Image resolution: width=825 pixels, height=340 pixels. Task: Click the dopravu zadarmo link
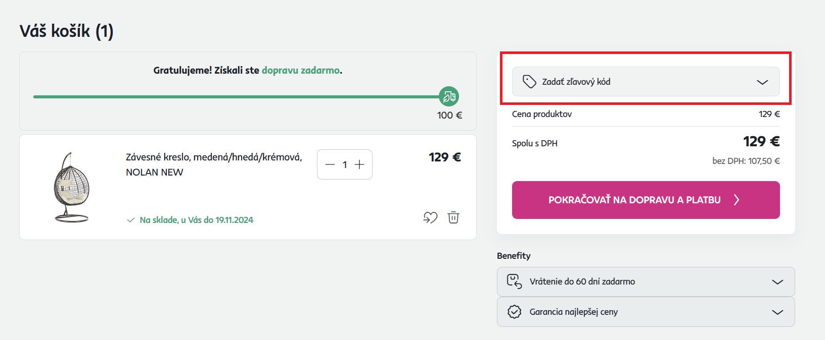coord(301,71)
